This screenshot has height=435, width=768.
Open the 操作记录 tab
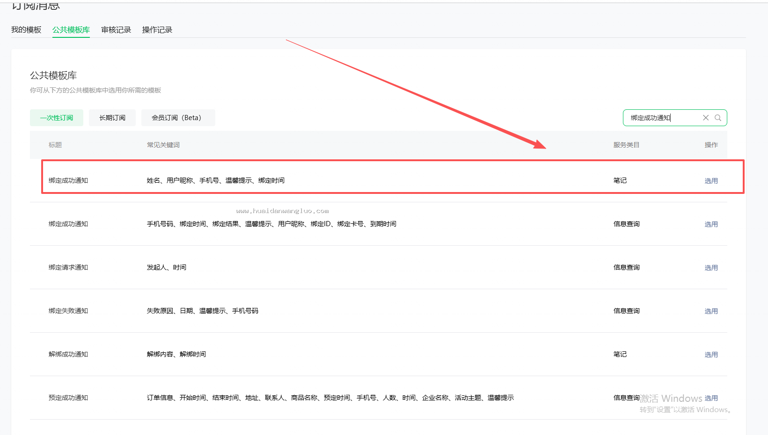[x=157, y=30]
